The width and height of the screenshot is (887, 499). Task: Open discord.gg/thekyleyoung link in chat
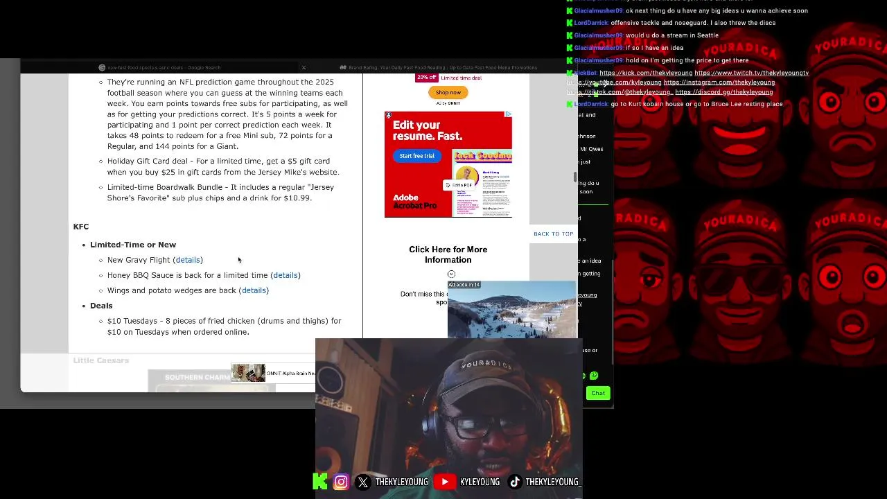point(723,92)
